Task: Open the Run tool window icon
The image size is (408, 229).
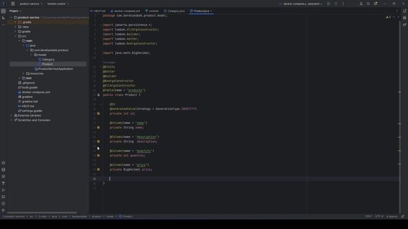Action: click(3, 190)
